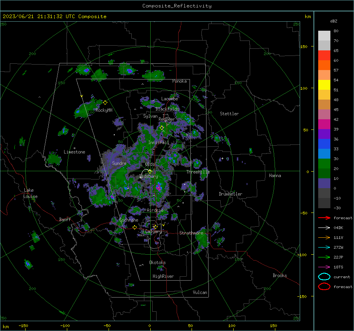The image size is (354, 331).
Task: Pick the top light grey 70-80 dBZ swatch
Action: pos(324,36)
